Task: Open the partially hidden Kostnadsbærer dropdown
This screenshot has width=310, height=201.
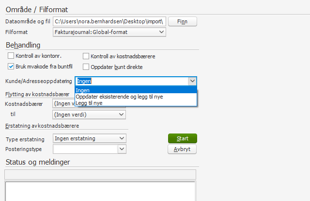Action: [x=63, y=104]
